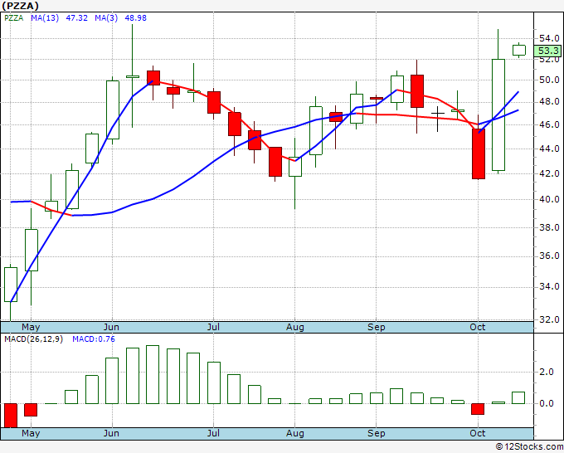Click the MA(3) indicator label

click(106, 18)
